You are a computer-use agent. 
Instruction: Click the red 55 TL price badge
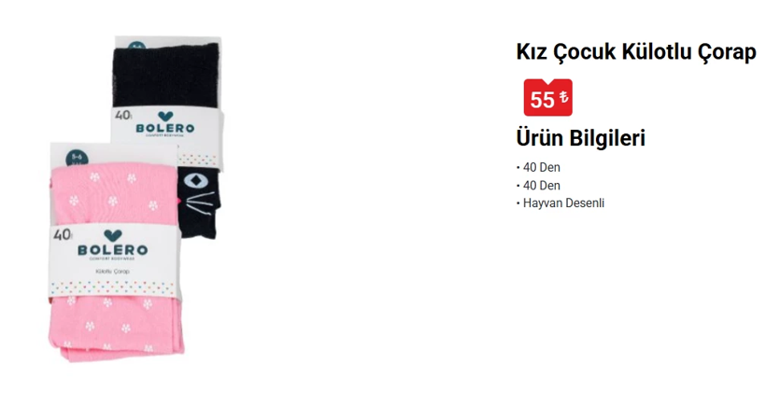[x=547, y=98]
